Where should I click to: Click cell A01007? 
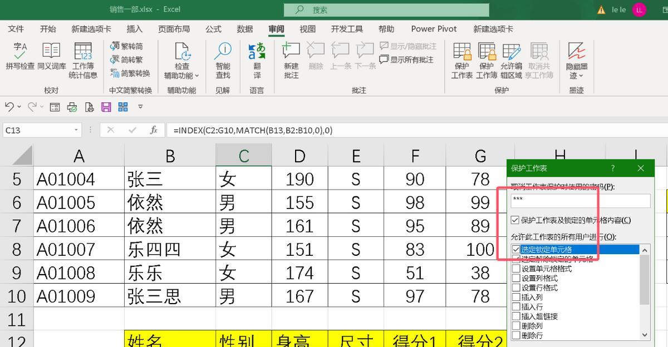78,249
